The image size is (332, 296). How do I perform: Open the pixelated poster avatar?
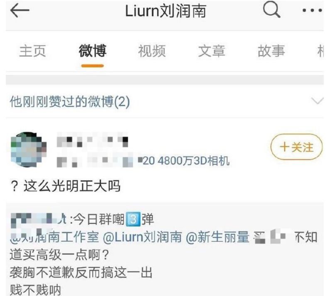point(29,149)
